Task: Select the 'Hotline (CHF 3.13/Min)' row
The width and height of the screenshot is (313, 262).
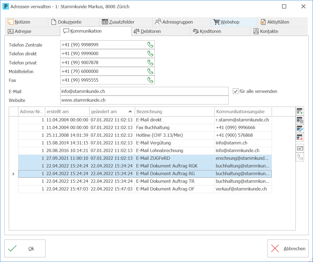Action: coord(145,135)
